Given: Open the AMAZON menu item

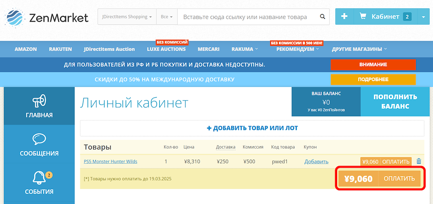Looking at the screenshot, I should click(26, 49).
